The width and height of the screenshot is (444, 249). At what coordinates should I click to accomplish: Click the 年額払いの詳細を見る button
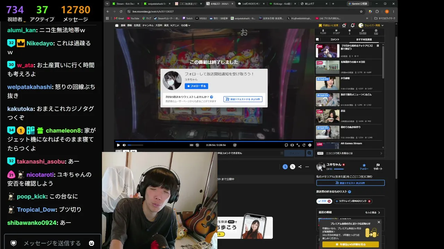click(350, 244)
